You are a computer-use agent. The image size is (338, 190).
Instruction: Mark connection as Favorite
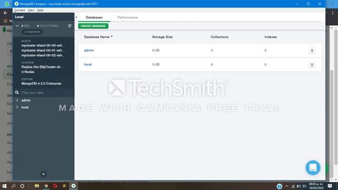tap(32, 32)
